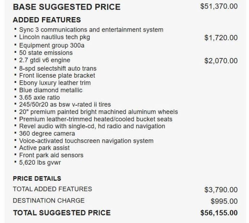The image size is (249, 223).
Task: Click the Blue diamond metallic item
Action: (x=51, y=90)
